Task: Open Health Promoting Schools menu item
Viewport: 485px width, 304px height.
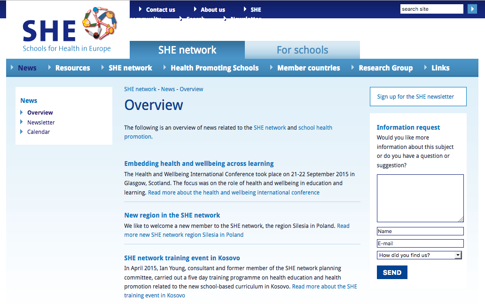Action: tap(215, 68)
